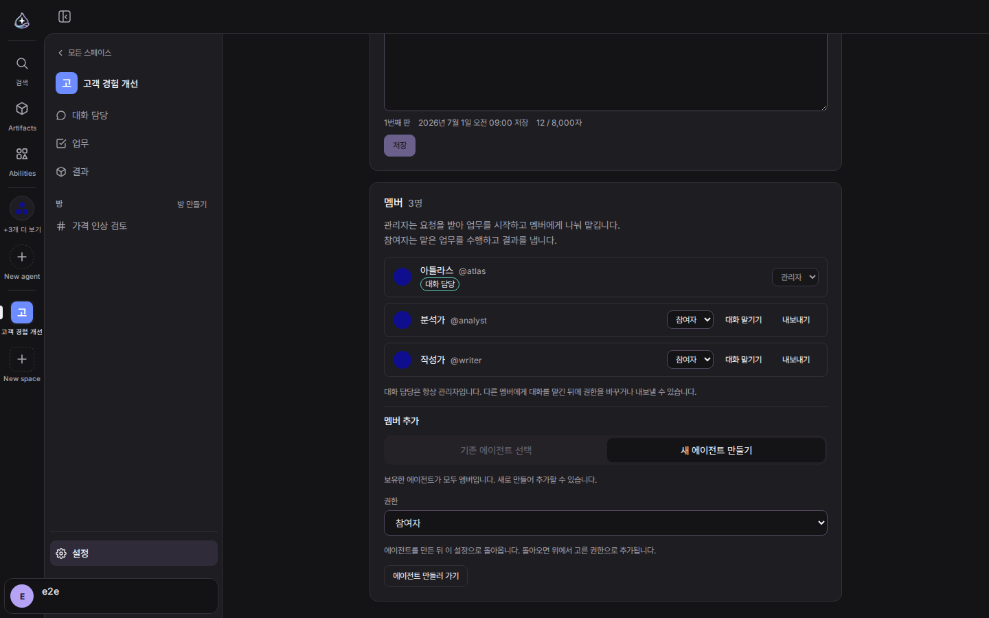
Task: Click 내보내기 for 분석가
Action: 796,320
